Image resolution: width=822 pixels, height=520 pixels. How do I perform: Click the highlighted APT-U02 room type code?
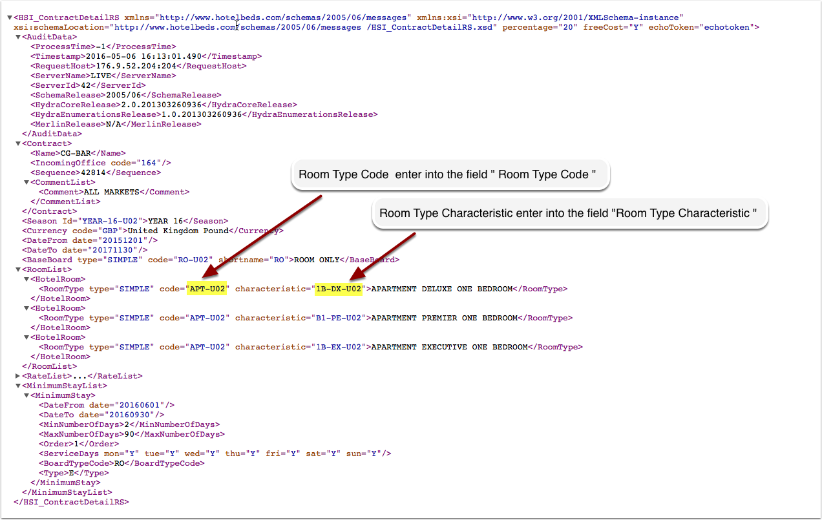(x=207, y=289)
